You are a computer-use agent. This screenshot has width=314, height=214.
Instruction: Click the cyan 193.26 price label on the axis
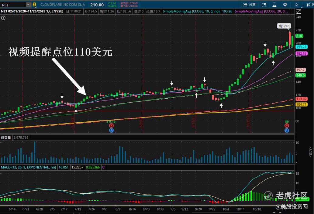[x=301, y=47]
